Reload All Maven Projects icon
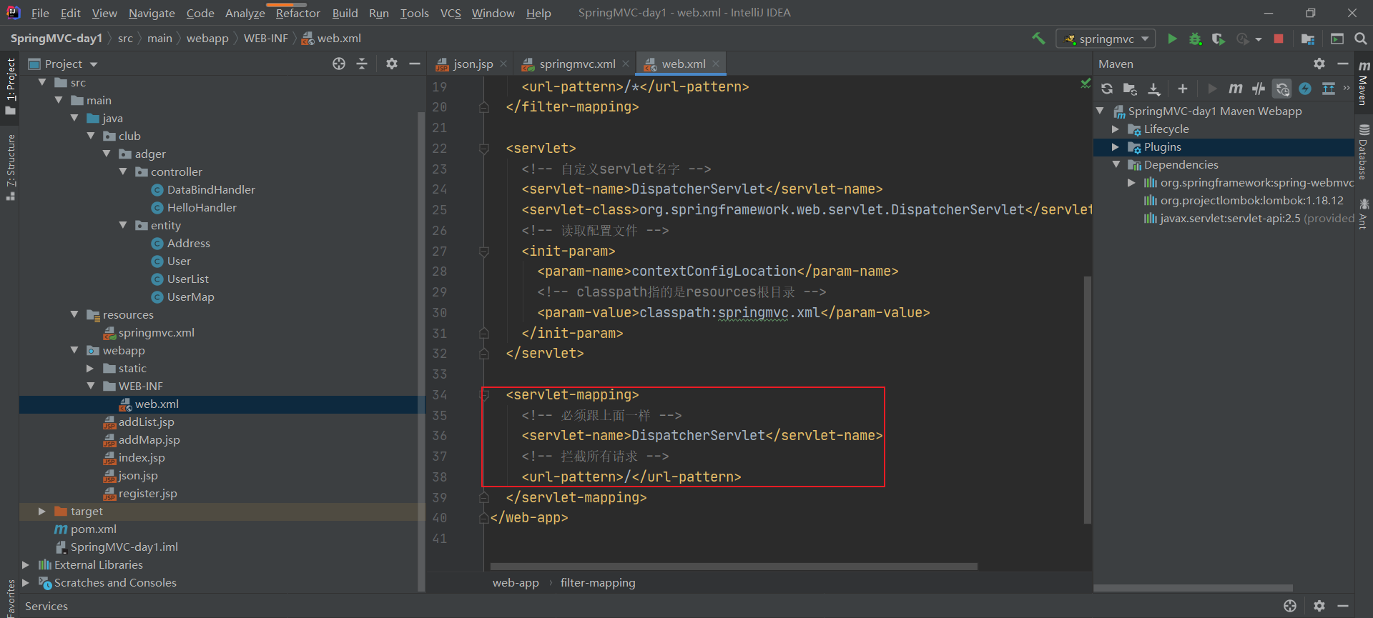 click(1107, 89)
